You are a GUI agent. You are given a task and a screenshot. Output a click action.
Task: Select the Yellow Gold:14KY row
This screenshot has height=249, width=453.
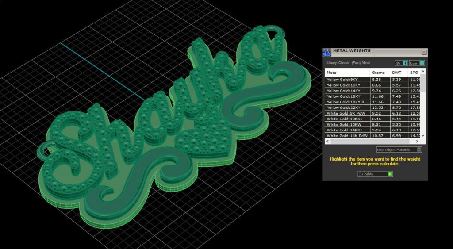[372, 91]
